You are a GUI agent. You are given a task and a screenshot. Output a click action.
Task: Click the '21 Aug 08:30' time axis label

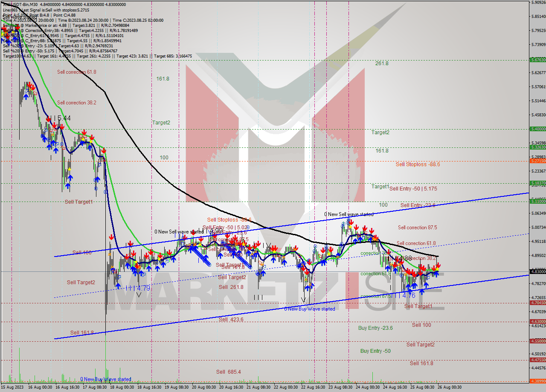tap(258, 387)
